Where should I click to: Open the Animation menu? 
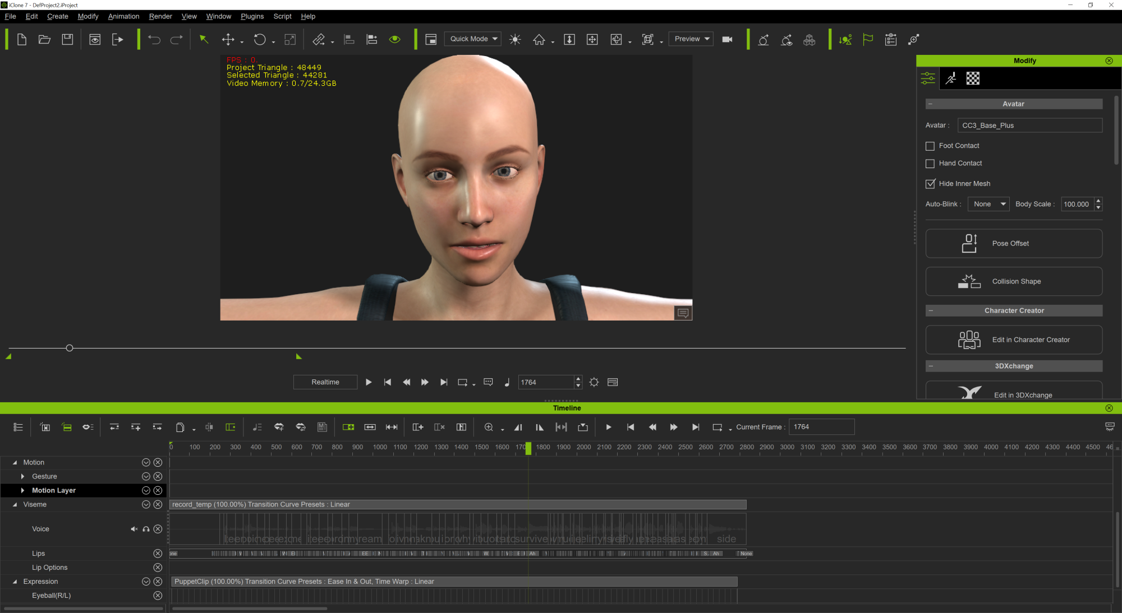click(123, 16)
